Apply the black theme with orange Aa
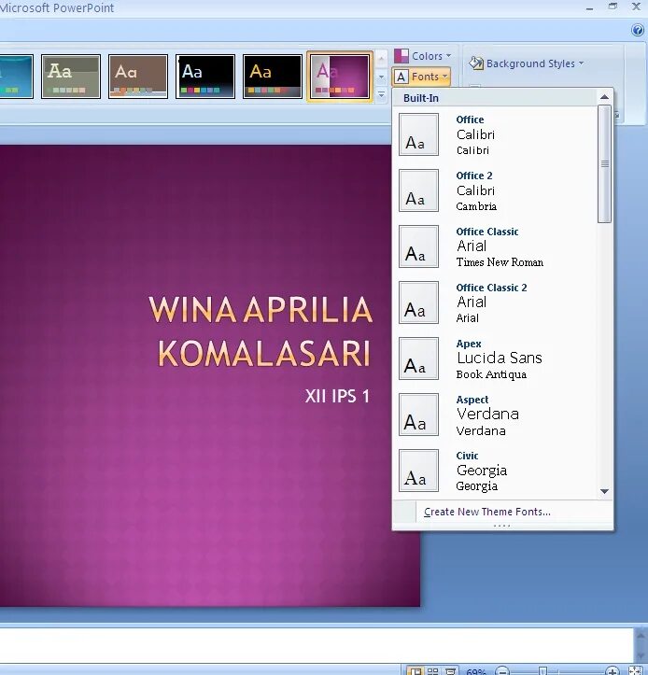This screenshot has width=648, height=675. coord(272,77)
